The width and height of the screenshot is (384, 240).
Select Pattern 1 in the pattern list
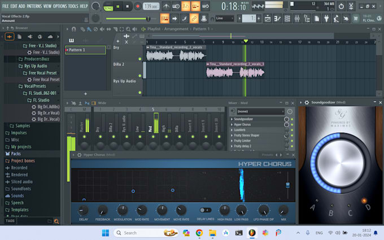pos(85,50)
